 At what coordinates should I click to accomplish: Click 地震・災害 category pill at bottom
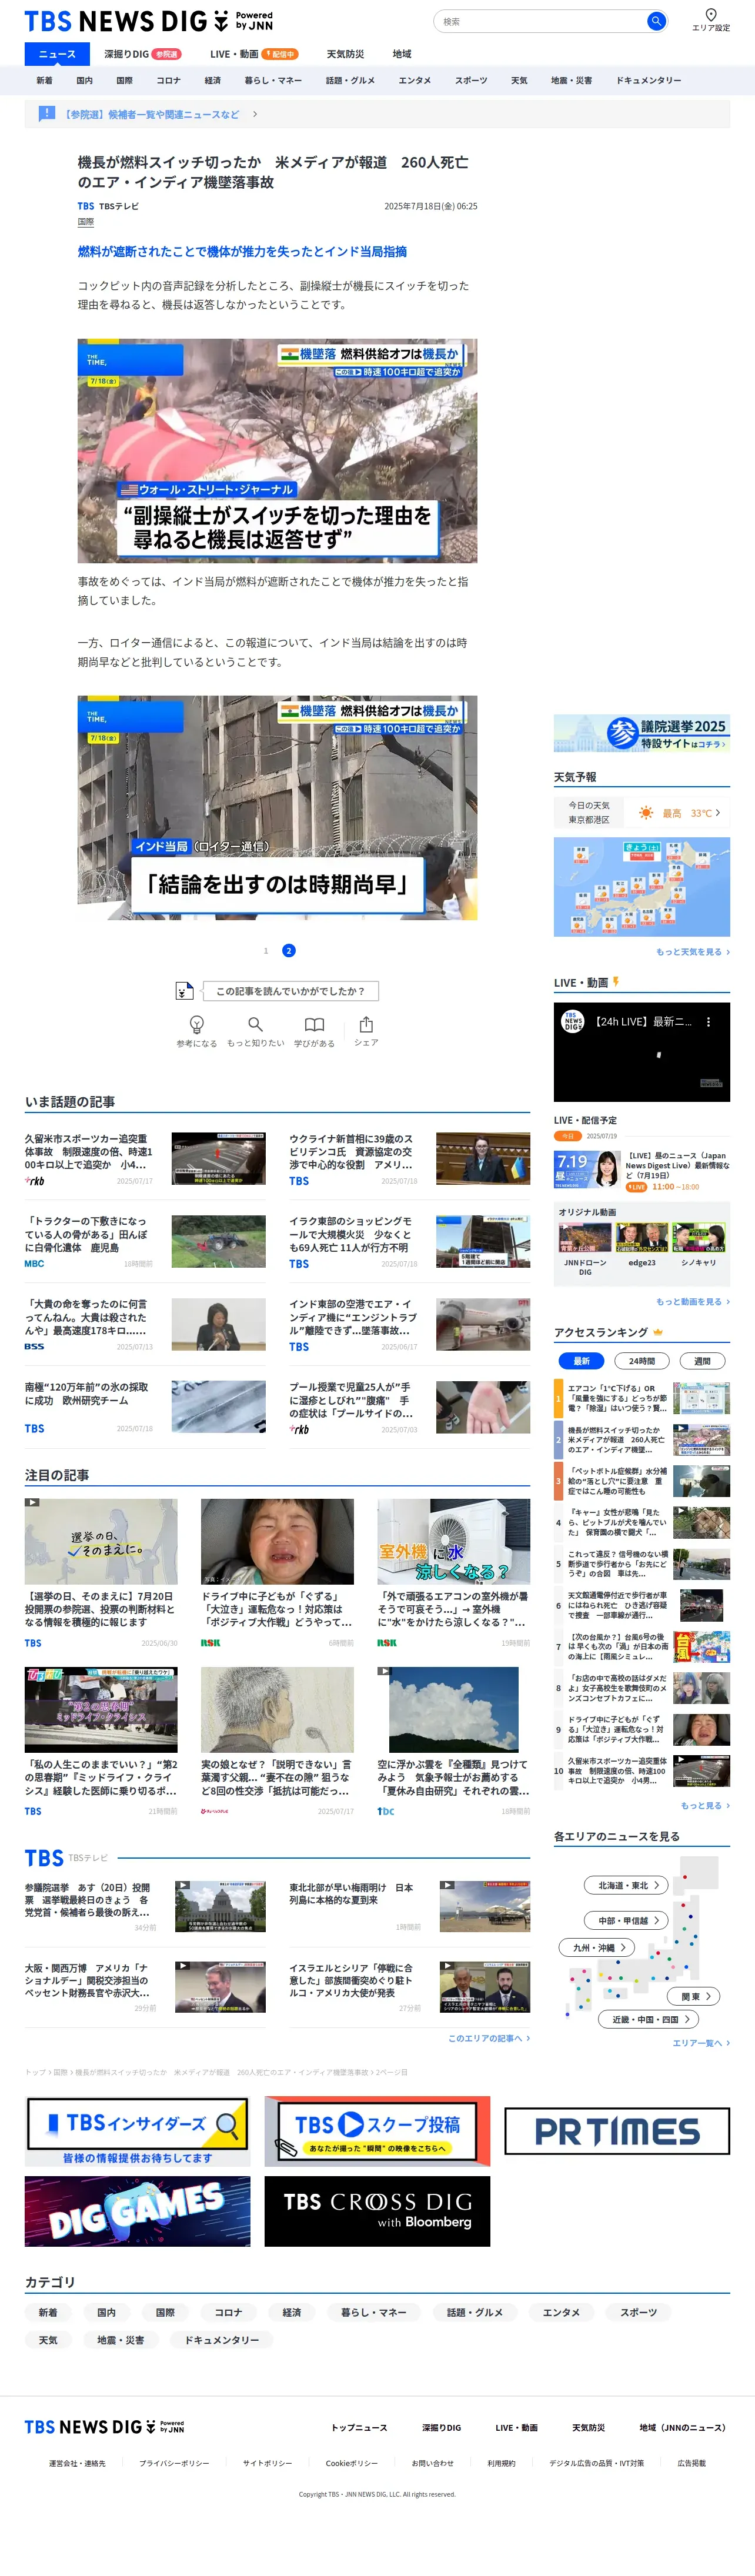121,2340
